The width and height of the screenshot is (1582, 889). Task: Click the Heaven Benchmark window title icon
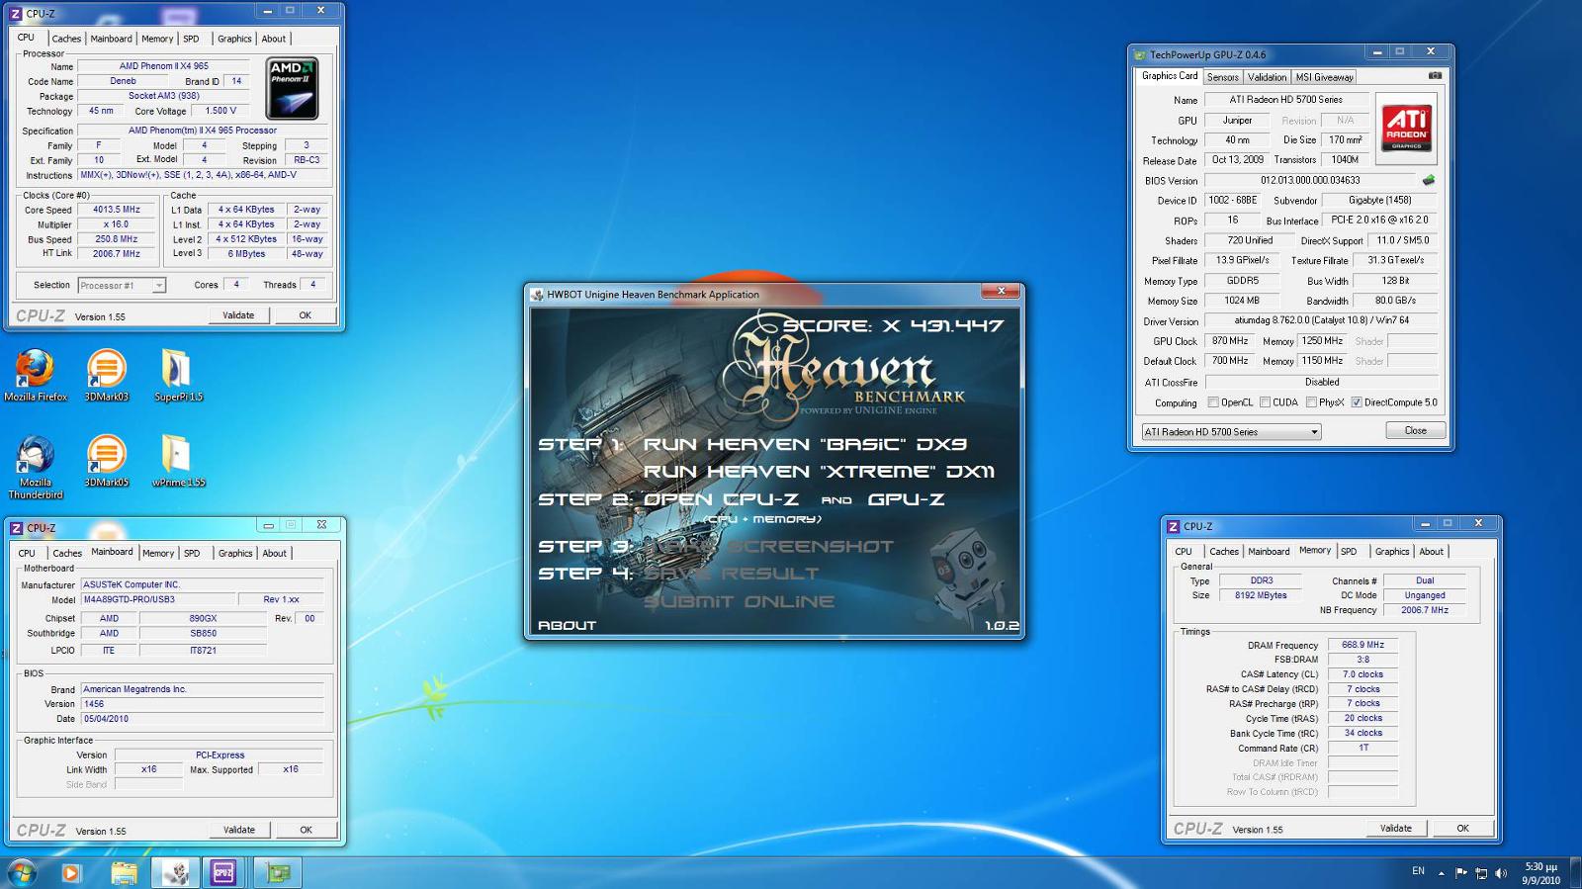point(537,294)
